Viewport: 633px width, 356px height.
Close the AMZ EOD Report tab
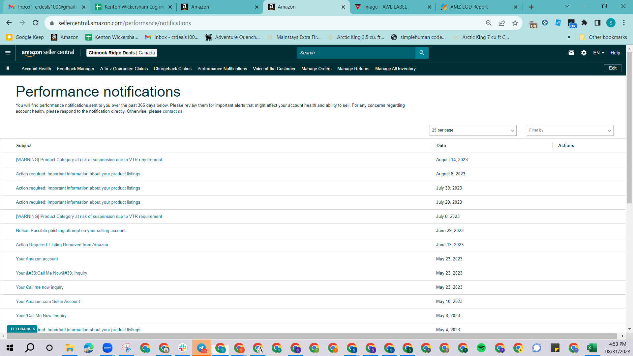[x=516, y=7]
